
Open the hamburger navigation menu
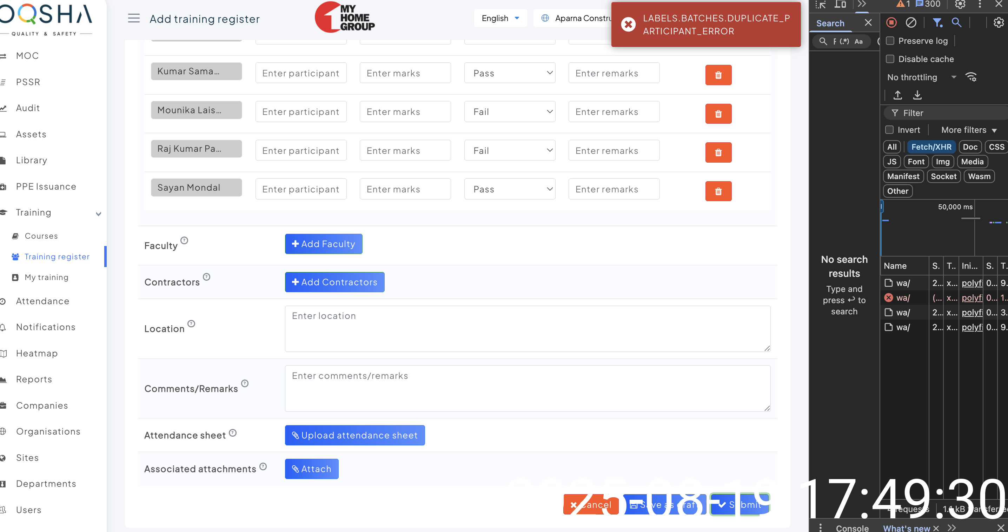click(x=134, y=18)
